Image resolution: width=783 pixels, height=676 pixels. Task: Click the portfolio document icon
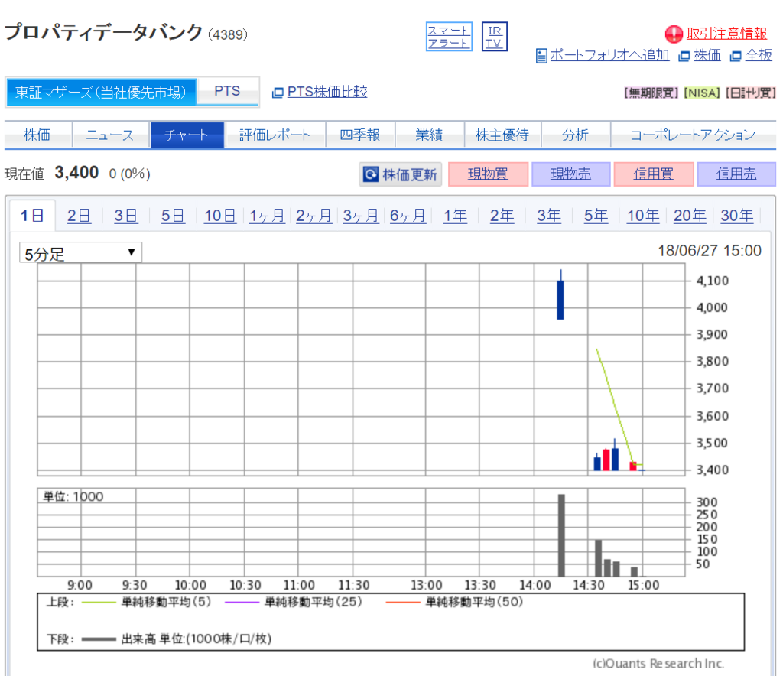[x=541, y=55]
